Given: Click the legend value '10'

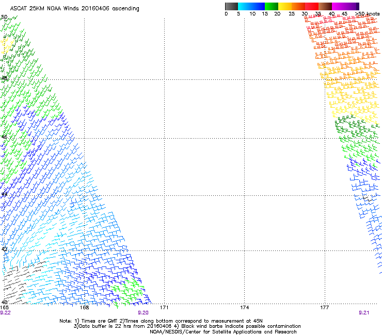Looking at the screenshot, I should pos(252,14).
